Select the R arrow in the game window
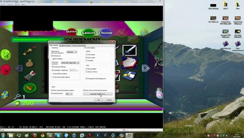Screen dimensions: 244x138 pos(145,68)
